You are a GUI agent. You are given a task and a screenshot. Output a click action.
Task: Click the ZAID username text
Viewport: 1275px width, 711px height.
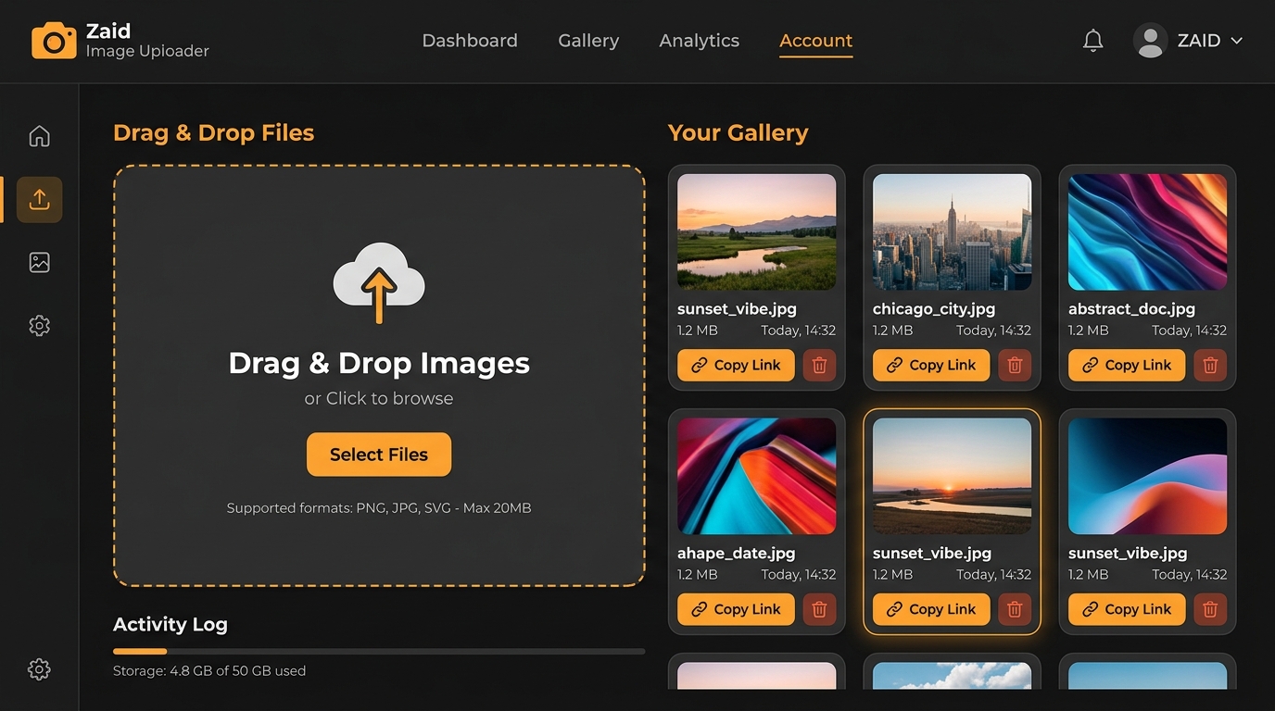(x=1199, y=41)
